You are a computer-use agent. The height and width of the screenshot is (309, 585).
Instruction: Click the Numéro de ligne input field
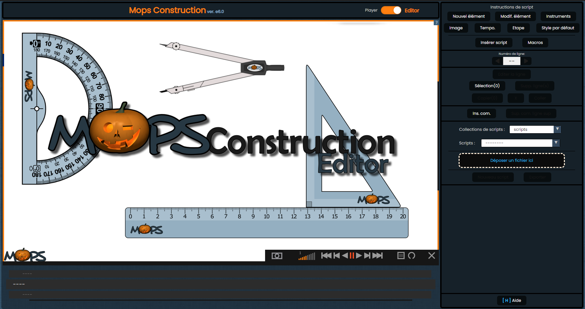[x=511, y=61]
